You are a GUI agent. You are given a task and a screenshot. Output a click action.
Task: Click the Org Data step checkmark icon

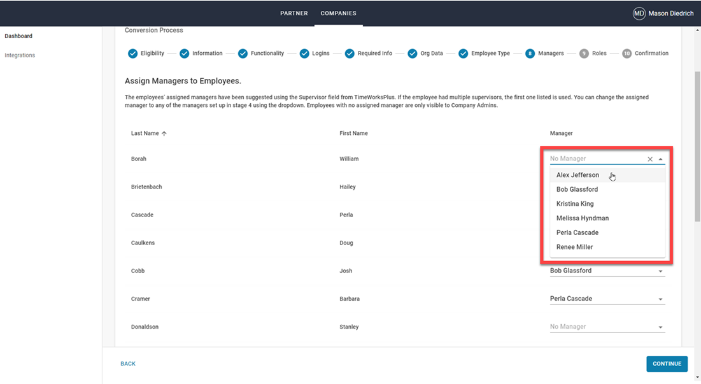[412, 53]
